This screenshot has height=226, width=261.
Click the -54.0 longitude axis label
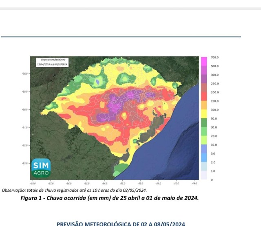(x=104, y=184)
